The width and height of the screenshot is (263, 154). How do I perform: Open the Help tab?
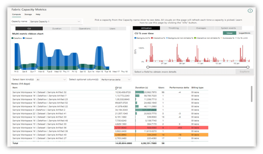point(38,14)
